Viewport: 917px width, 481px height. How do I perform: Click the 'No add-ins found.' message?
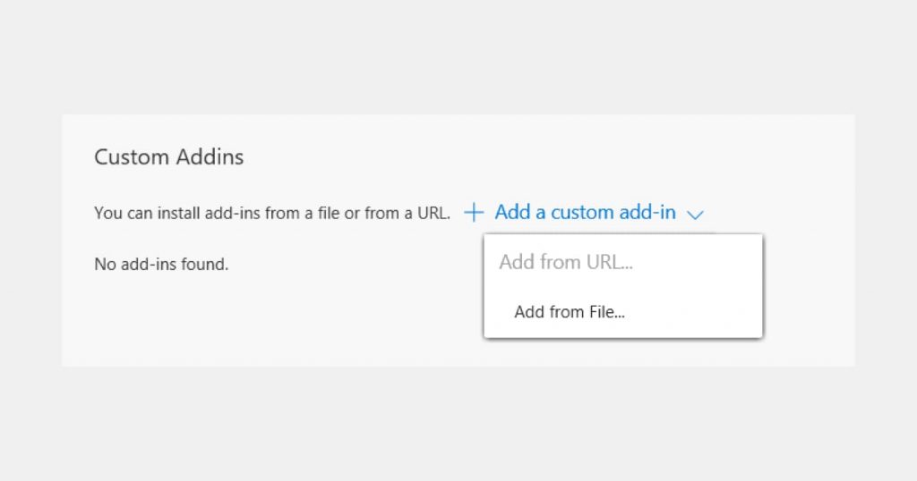coord(161,265)
